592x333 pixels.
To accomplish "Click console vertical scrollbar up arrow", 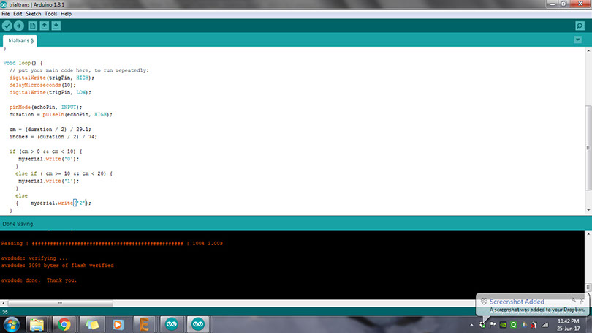I will click(588, 234).
